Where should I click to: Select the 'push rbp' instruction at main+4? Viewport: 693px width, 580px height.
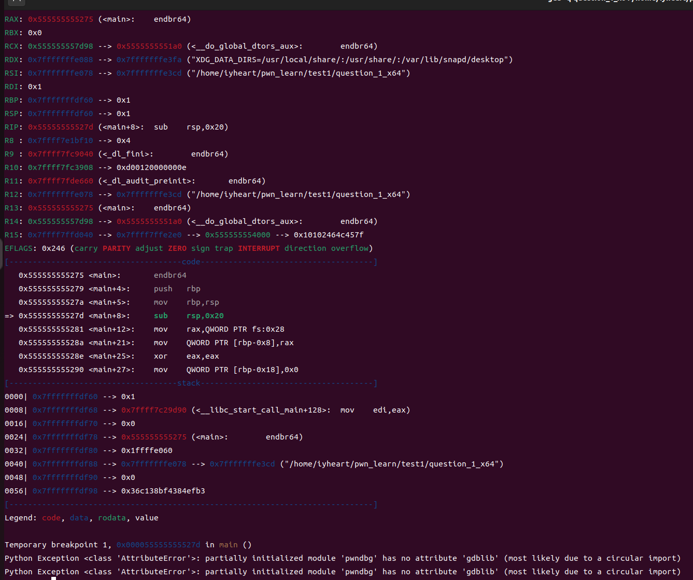(177, 289)
